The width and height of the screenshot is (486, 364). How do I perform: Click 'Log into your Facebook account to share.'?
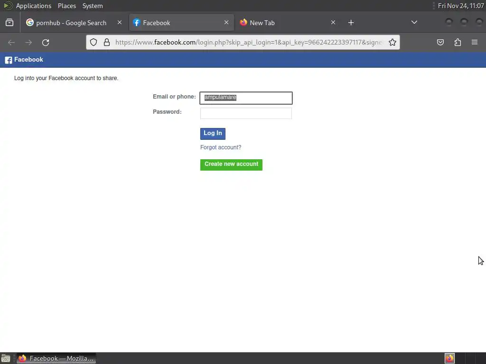(x=66, y=78)
